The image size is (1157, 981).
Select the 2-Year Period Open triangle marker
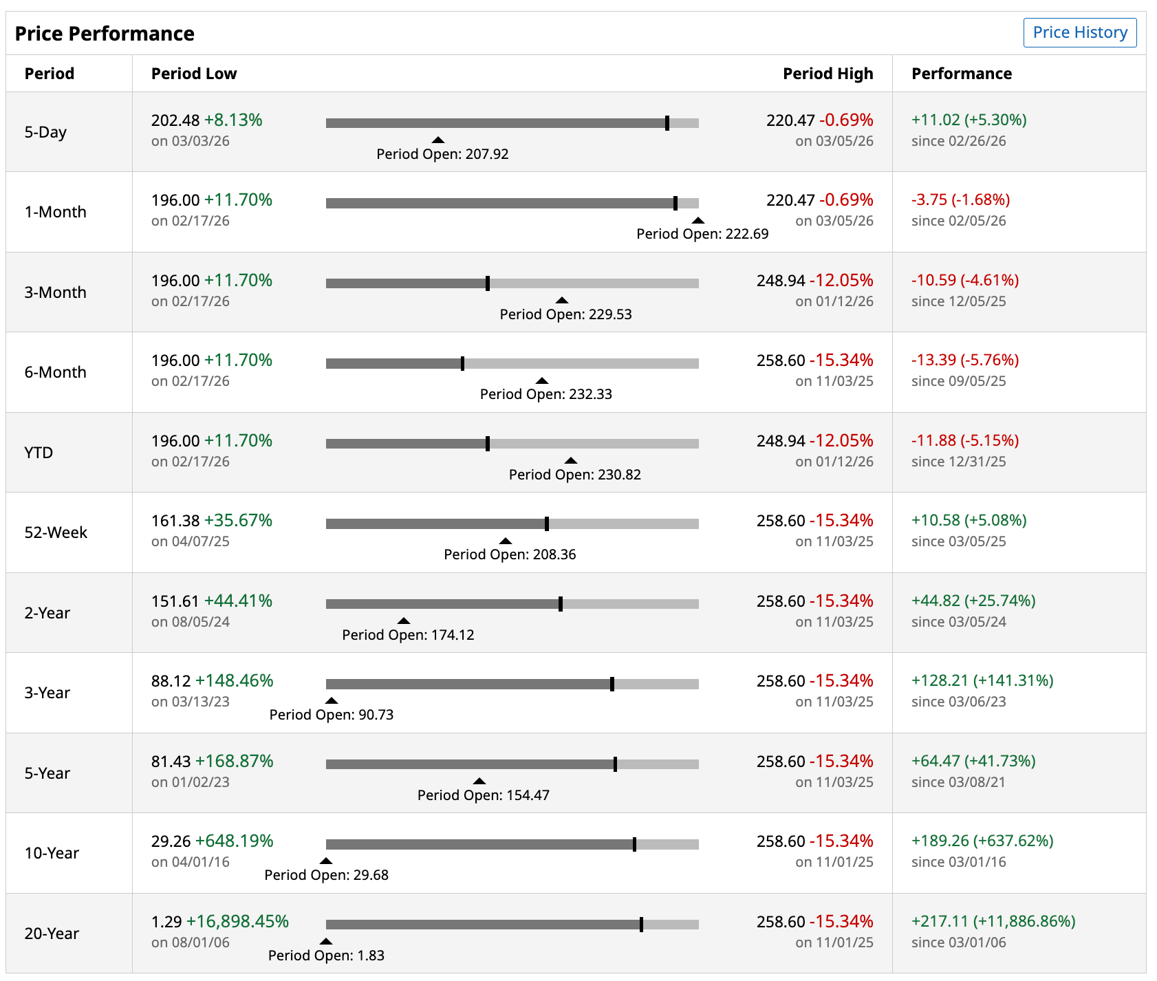click(x=404, y=621)
